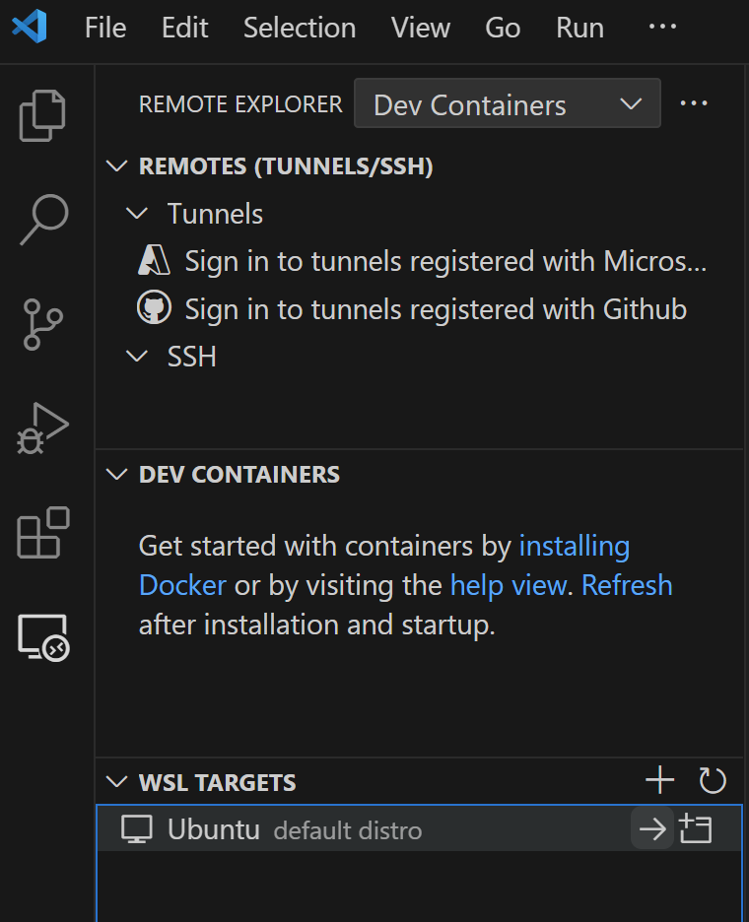Open the Source Control view icon

pos(42,325)
